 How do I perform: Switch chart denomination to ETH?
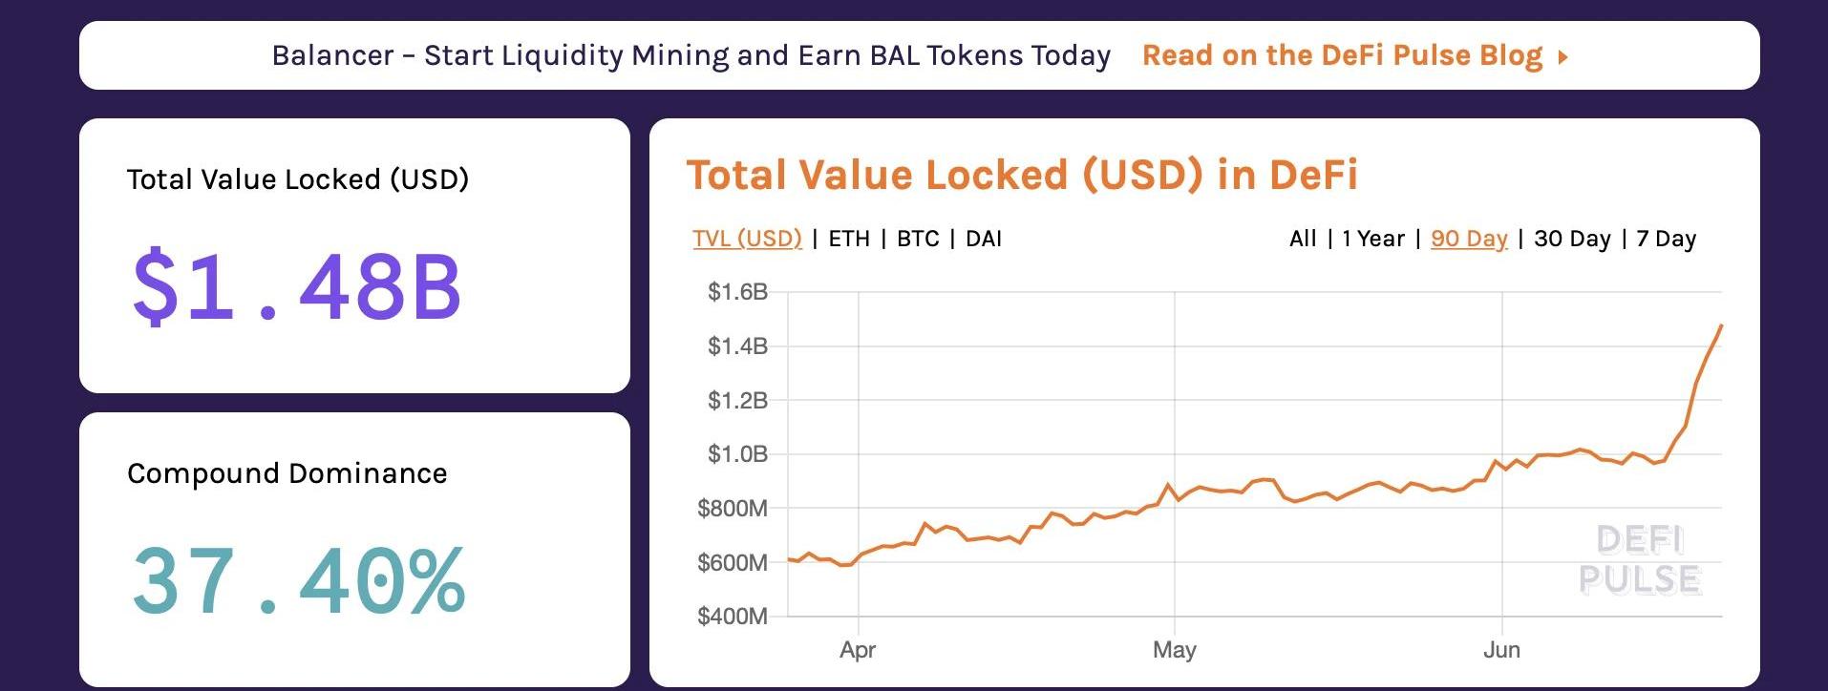point(849,239)
